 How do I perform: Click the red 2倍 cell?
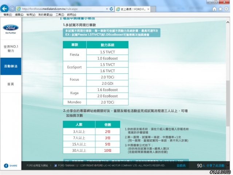[x=108, y=131]
